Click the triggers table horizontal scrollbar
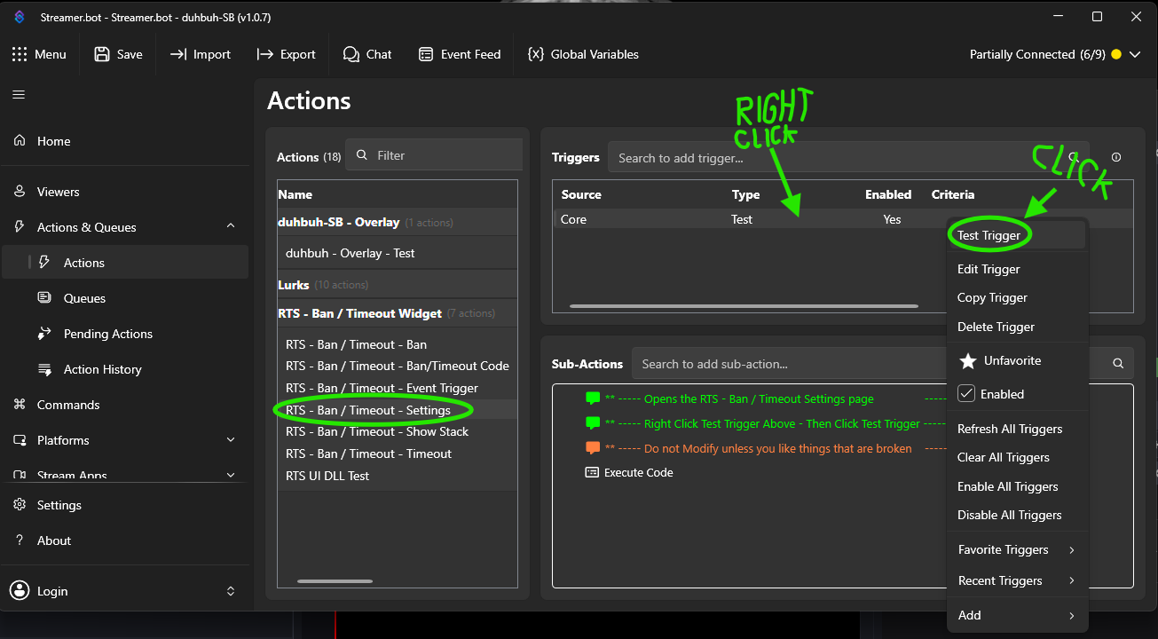This screenshot has width=1158, height=639. point(745,306)
